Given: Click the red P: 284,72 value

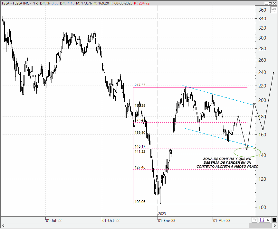Looking at the screenshot, I should 142,3.
